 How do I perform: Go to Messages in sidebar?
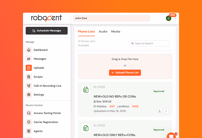[40, 59]
